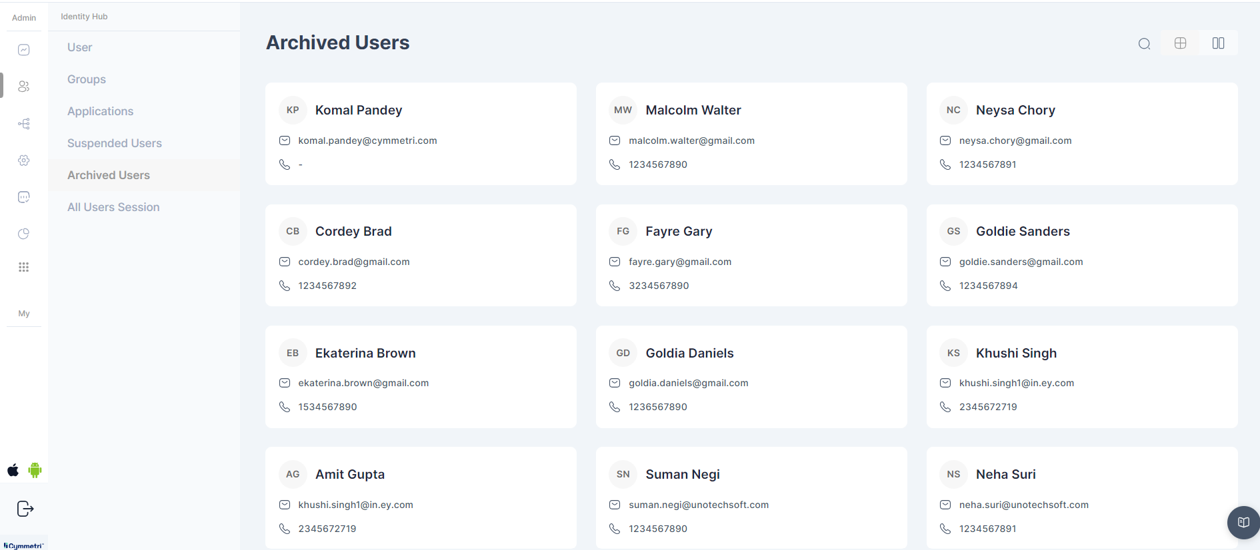The width and height of the screenshot is (1260, 550).
Task: Click the My section label
Action: pyautogui.click(x=24, y=314)
